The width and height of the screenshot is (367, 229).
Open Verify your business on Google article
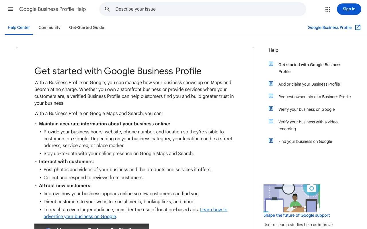click(307, 109)
